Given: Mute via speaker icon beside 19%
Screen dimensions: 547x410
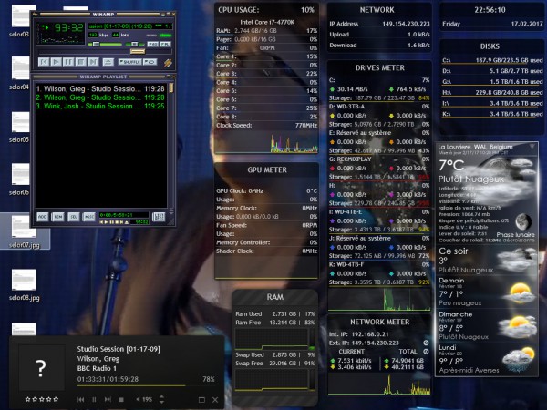Looking at the screenshot, I should 139,400.
